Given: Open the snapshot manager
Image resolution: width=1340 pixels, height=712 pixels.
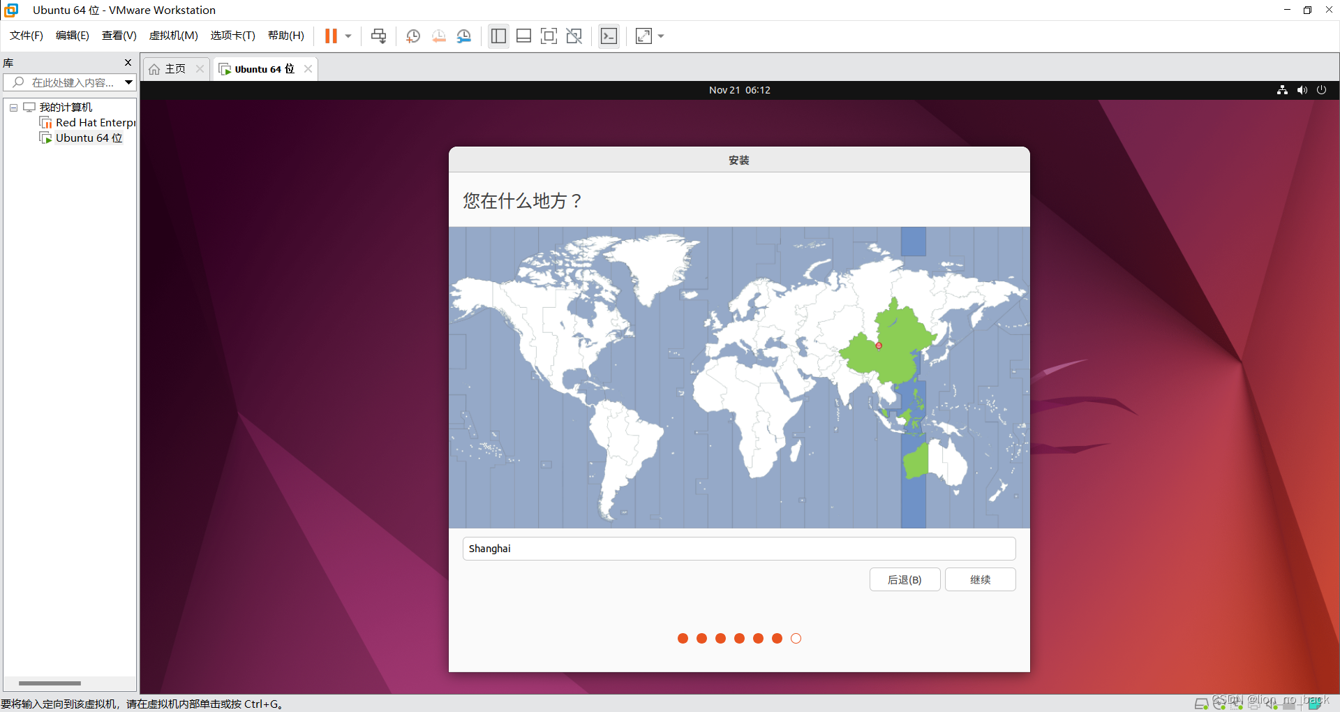Looking at the screenshot, I should click(464, 36).
